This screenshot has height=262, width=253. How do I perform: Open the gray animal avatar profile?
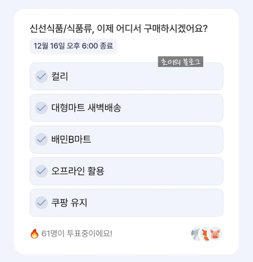[196, 233]
